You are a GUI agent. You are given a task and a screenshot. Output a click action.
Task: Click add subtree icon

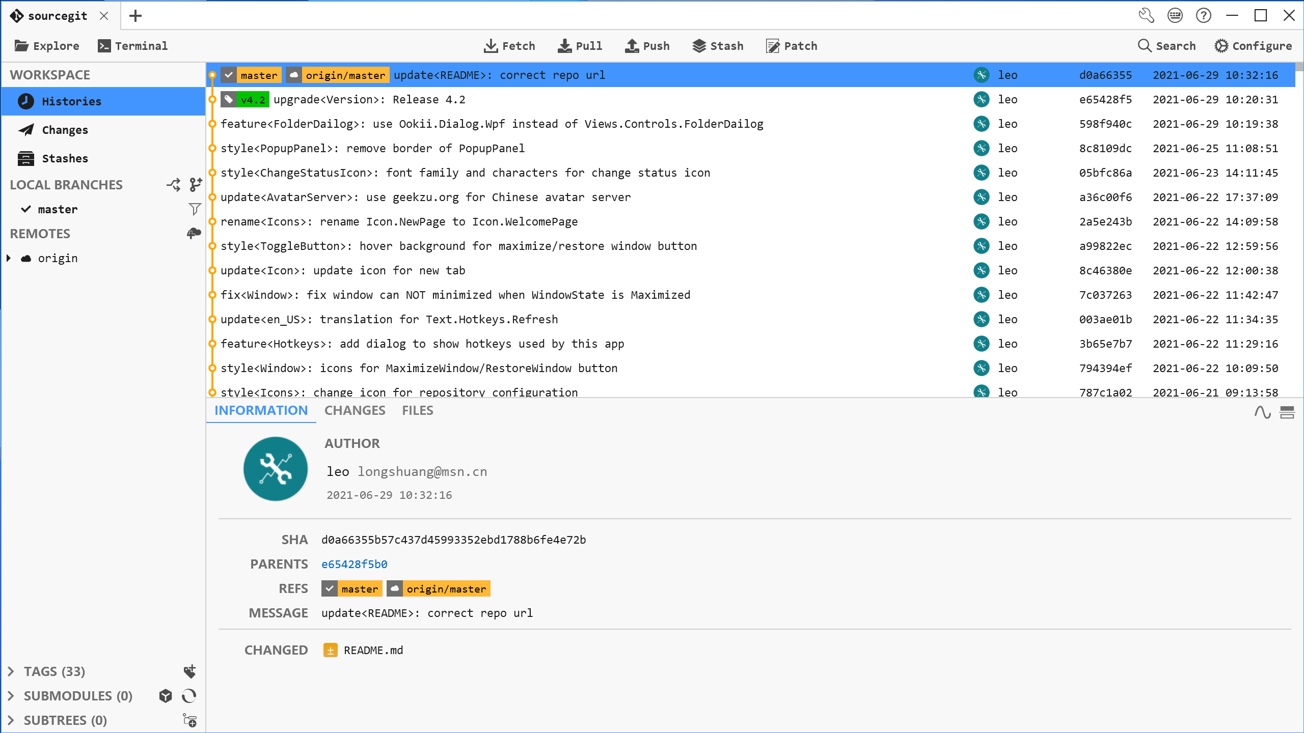point(189,720)
